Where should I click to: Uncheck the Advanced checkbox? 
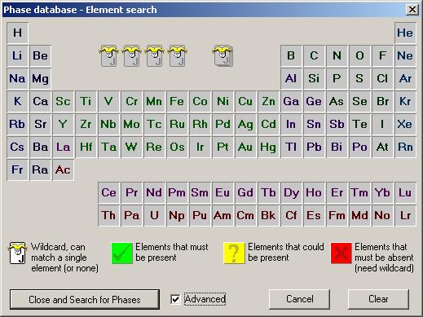pyautogui.click(x=175, y=299)
